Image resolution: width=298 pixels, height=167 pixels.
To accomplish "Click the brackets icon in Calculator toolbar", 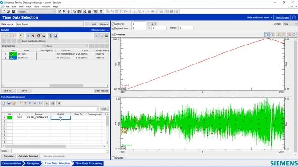I will coord(41,103).
